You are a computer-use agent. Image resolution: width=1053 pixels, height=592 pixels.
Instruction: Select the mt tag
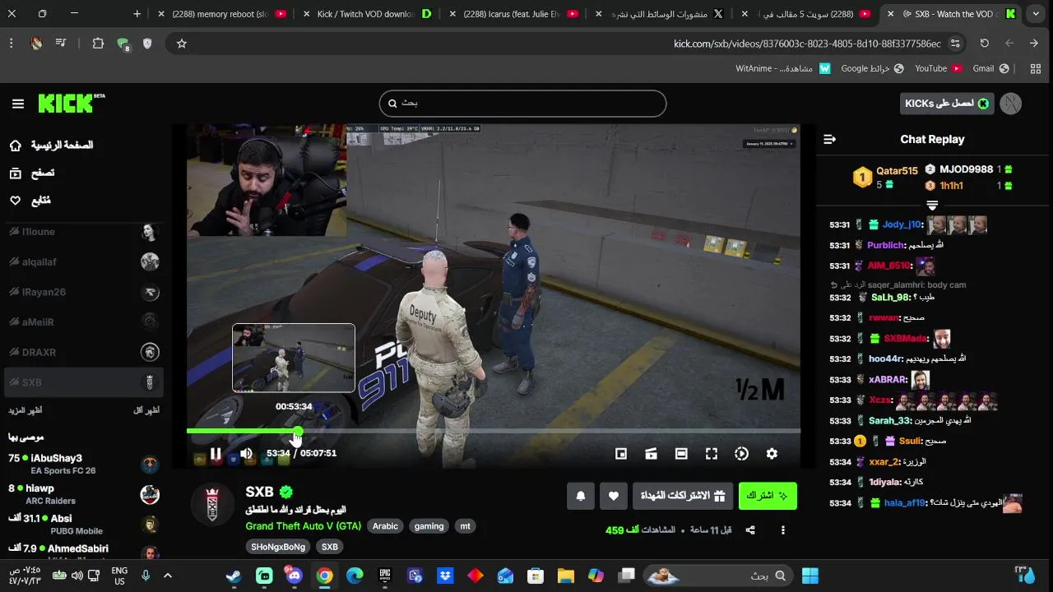pyautogui.click(x=466, y=526)
